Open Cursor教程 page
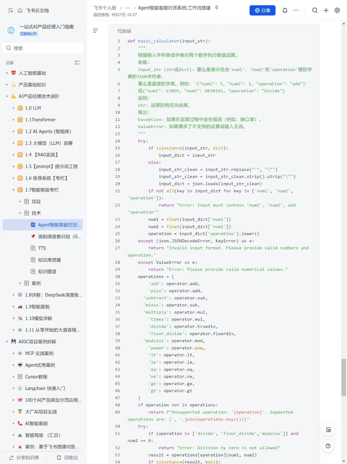This screenshot has width=347, height=464. [x=36, y=377]
